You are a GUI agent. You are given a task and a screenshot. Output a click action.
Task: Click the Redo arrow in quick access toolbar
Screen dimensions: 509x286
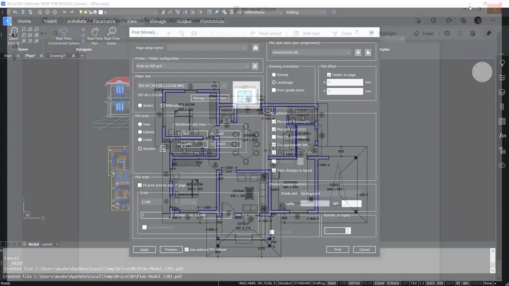click(x=72, y=12)
